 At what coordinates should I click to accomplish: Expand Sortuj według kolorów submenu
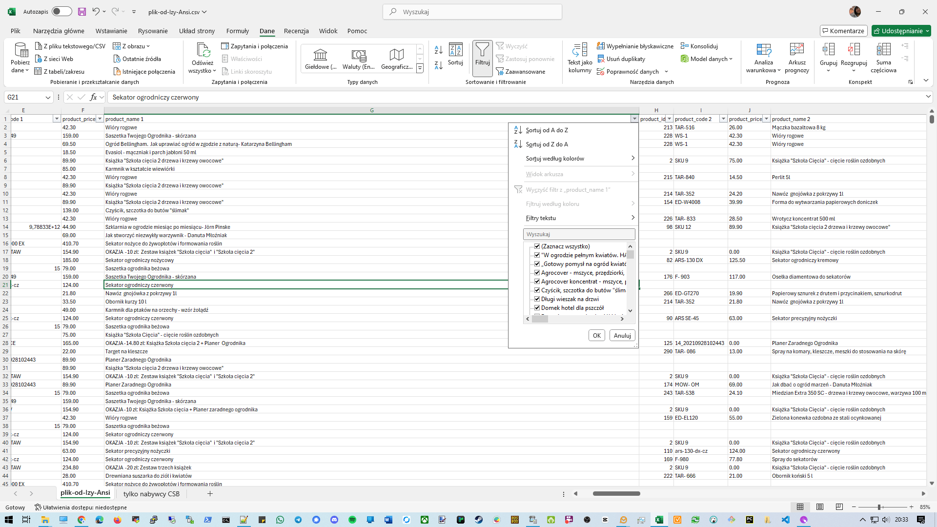tap(579, 159)
